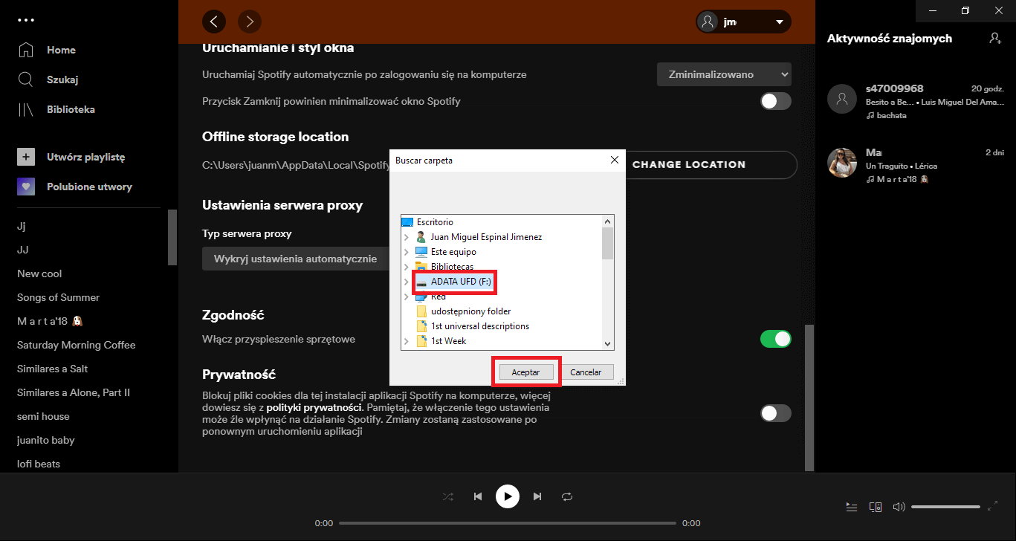
Task: Expand the 1st Week folder
Action: point(407,341)
